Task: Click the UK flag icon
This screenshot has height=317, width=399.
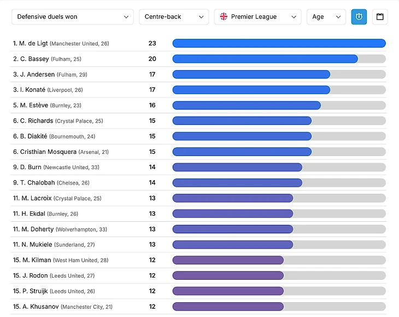Action: click(224, 17)
